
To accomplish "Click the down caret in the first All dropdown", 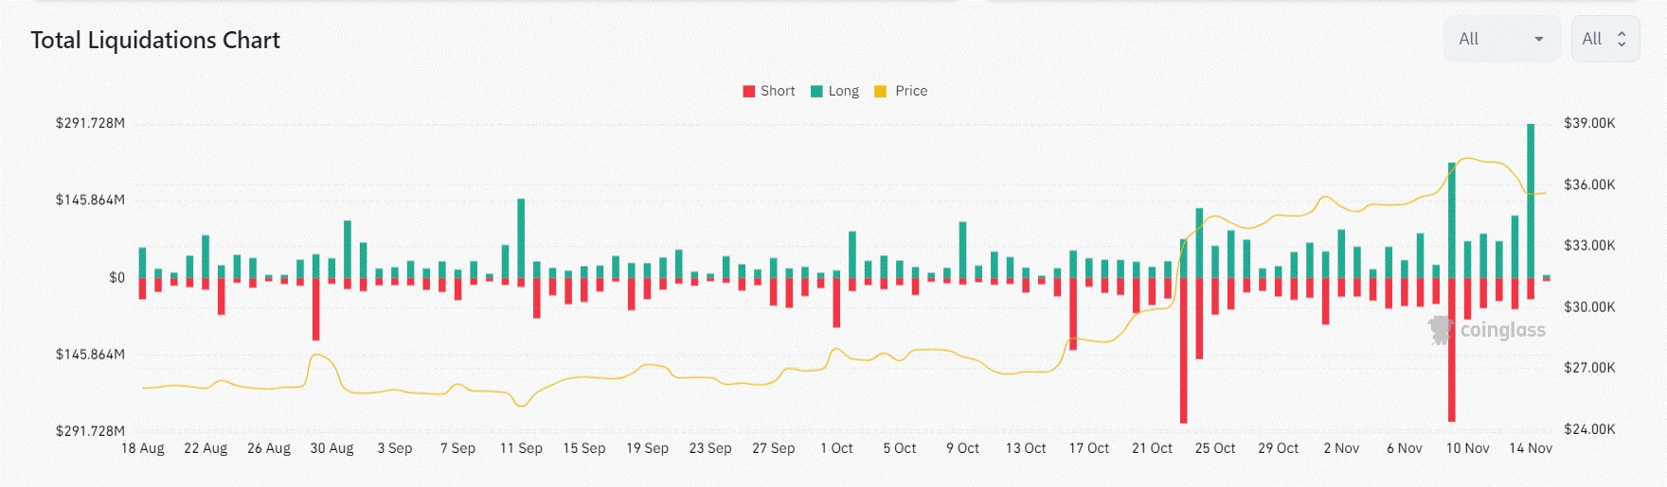I will tap(1539, 39).
